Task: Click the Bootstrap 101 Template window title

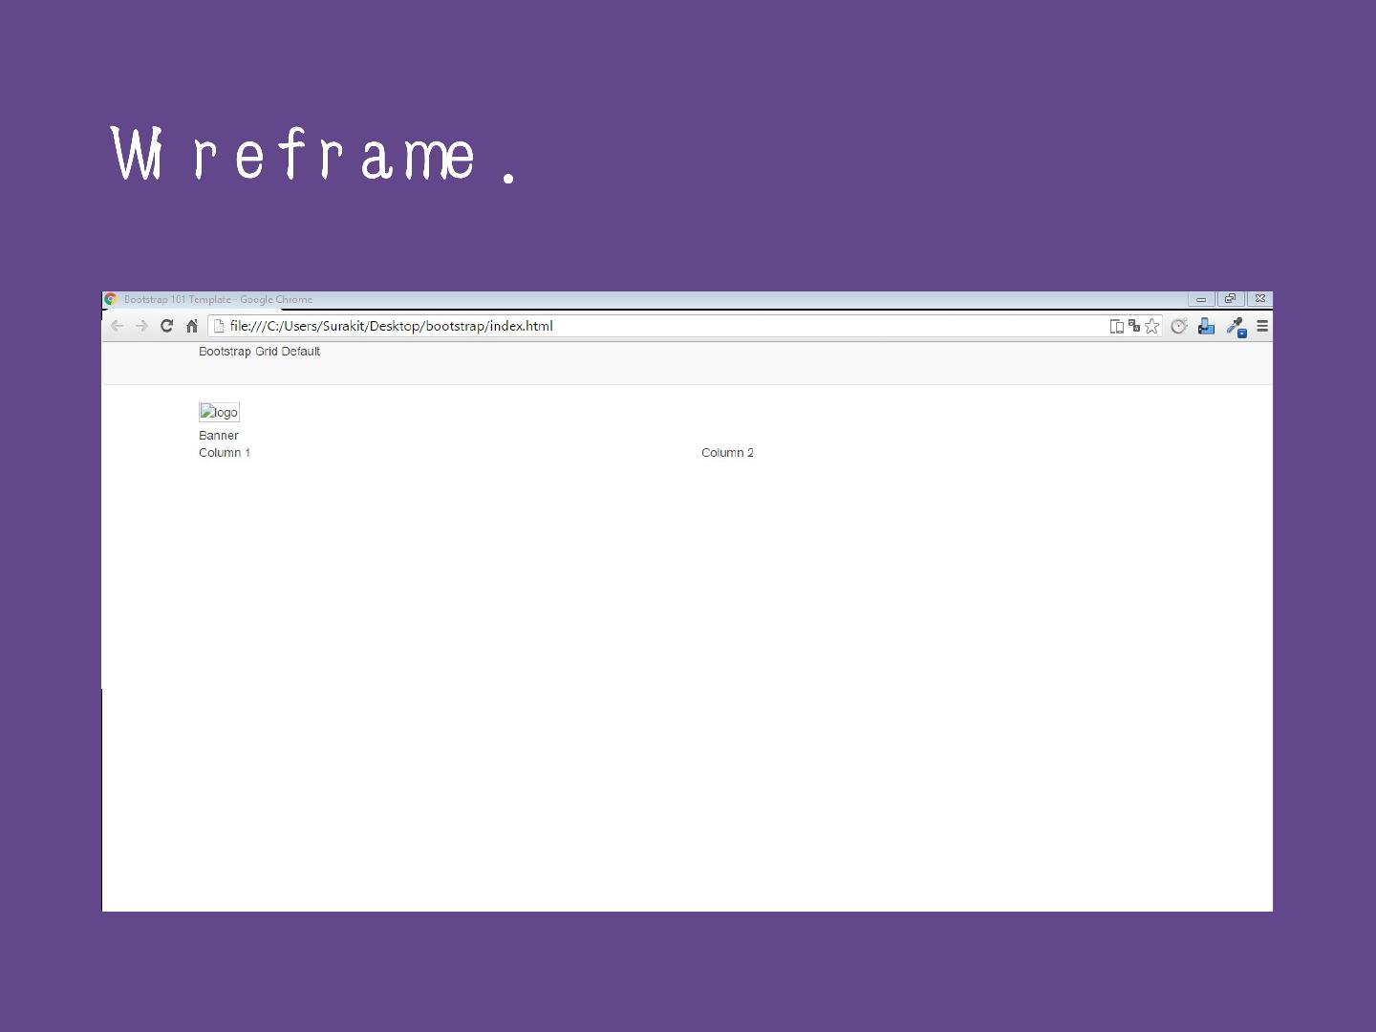Action: 218,299
